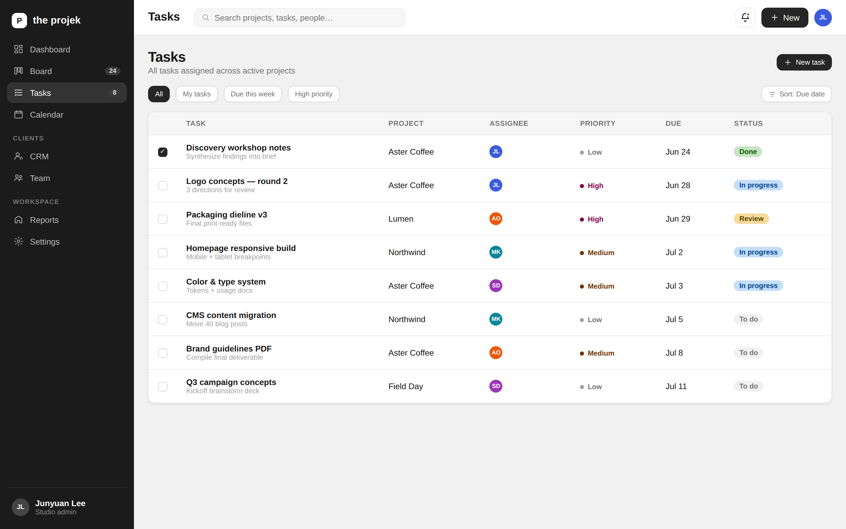The width and height of the screenshot is (846, 529).
Task: Click the Dashboard grid icon
Action: click(x=19, y=49)
